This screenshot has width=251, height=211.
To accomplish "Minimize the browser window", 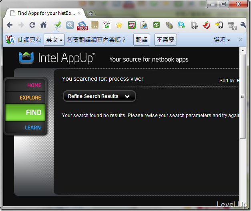I will click(213, 4).
